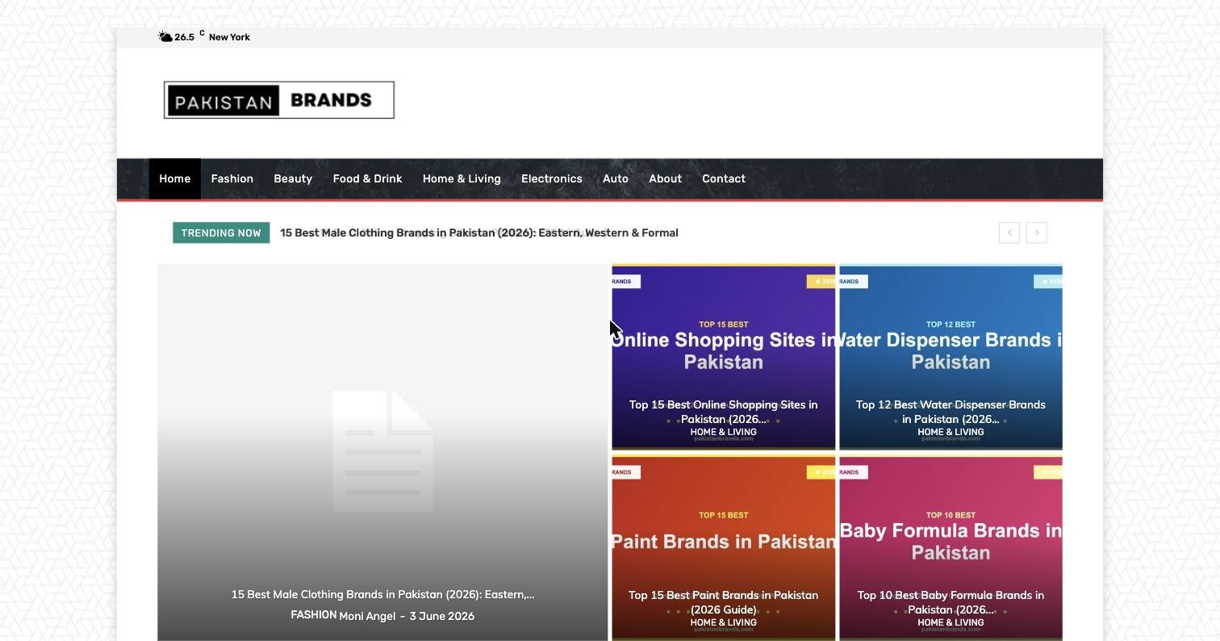Open featured Male Clothing Brands article title
The height and width of the screenshot is (641, 1220).
(382, 594)
